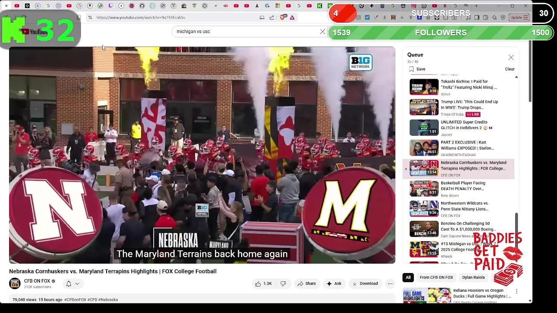Select the From CFB ON FOX chip

pos(436,277)
